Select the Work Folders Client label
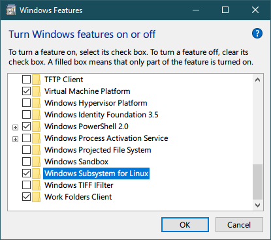Image resolution: width=271 pixels, height=240 pixels. [78, 197]
